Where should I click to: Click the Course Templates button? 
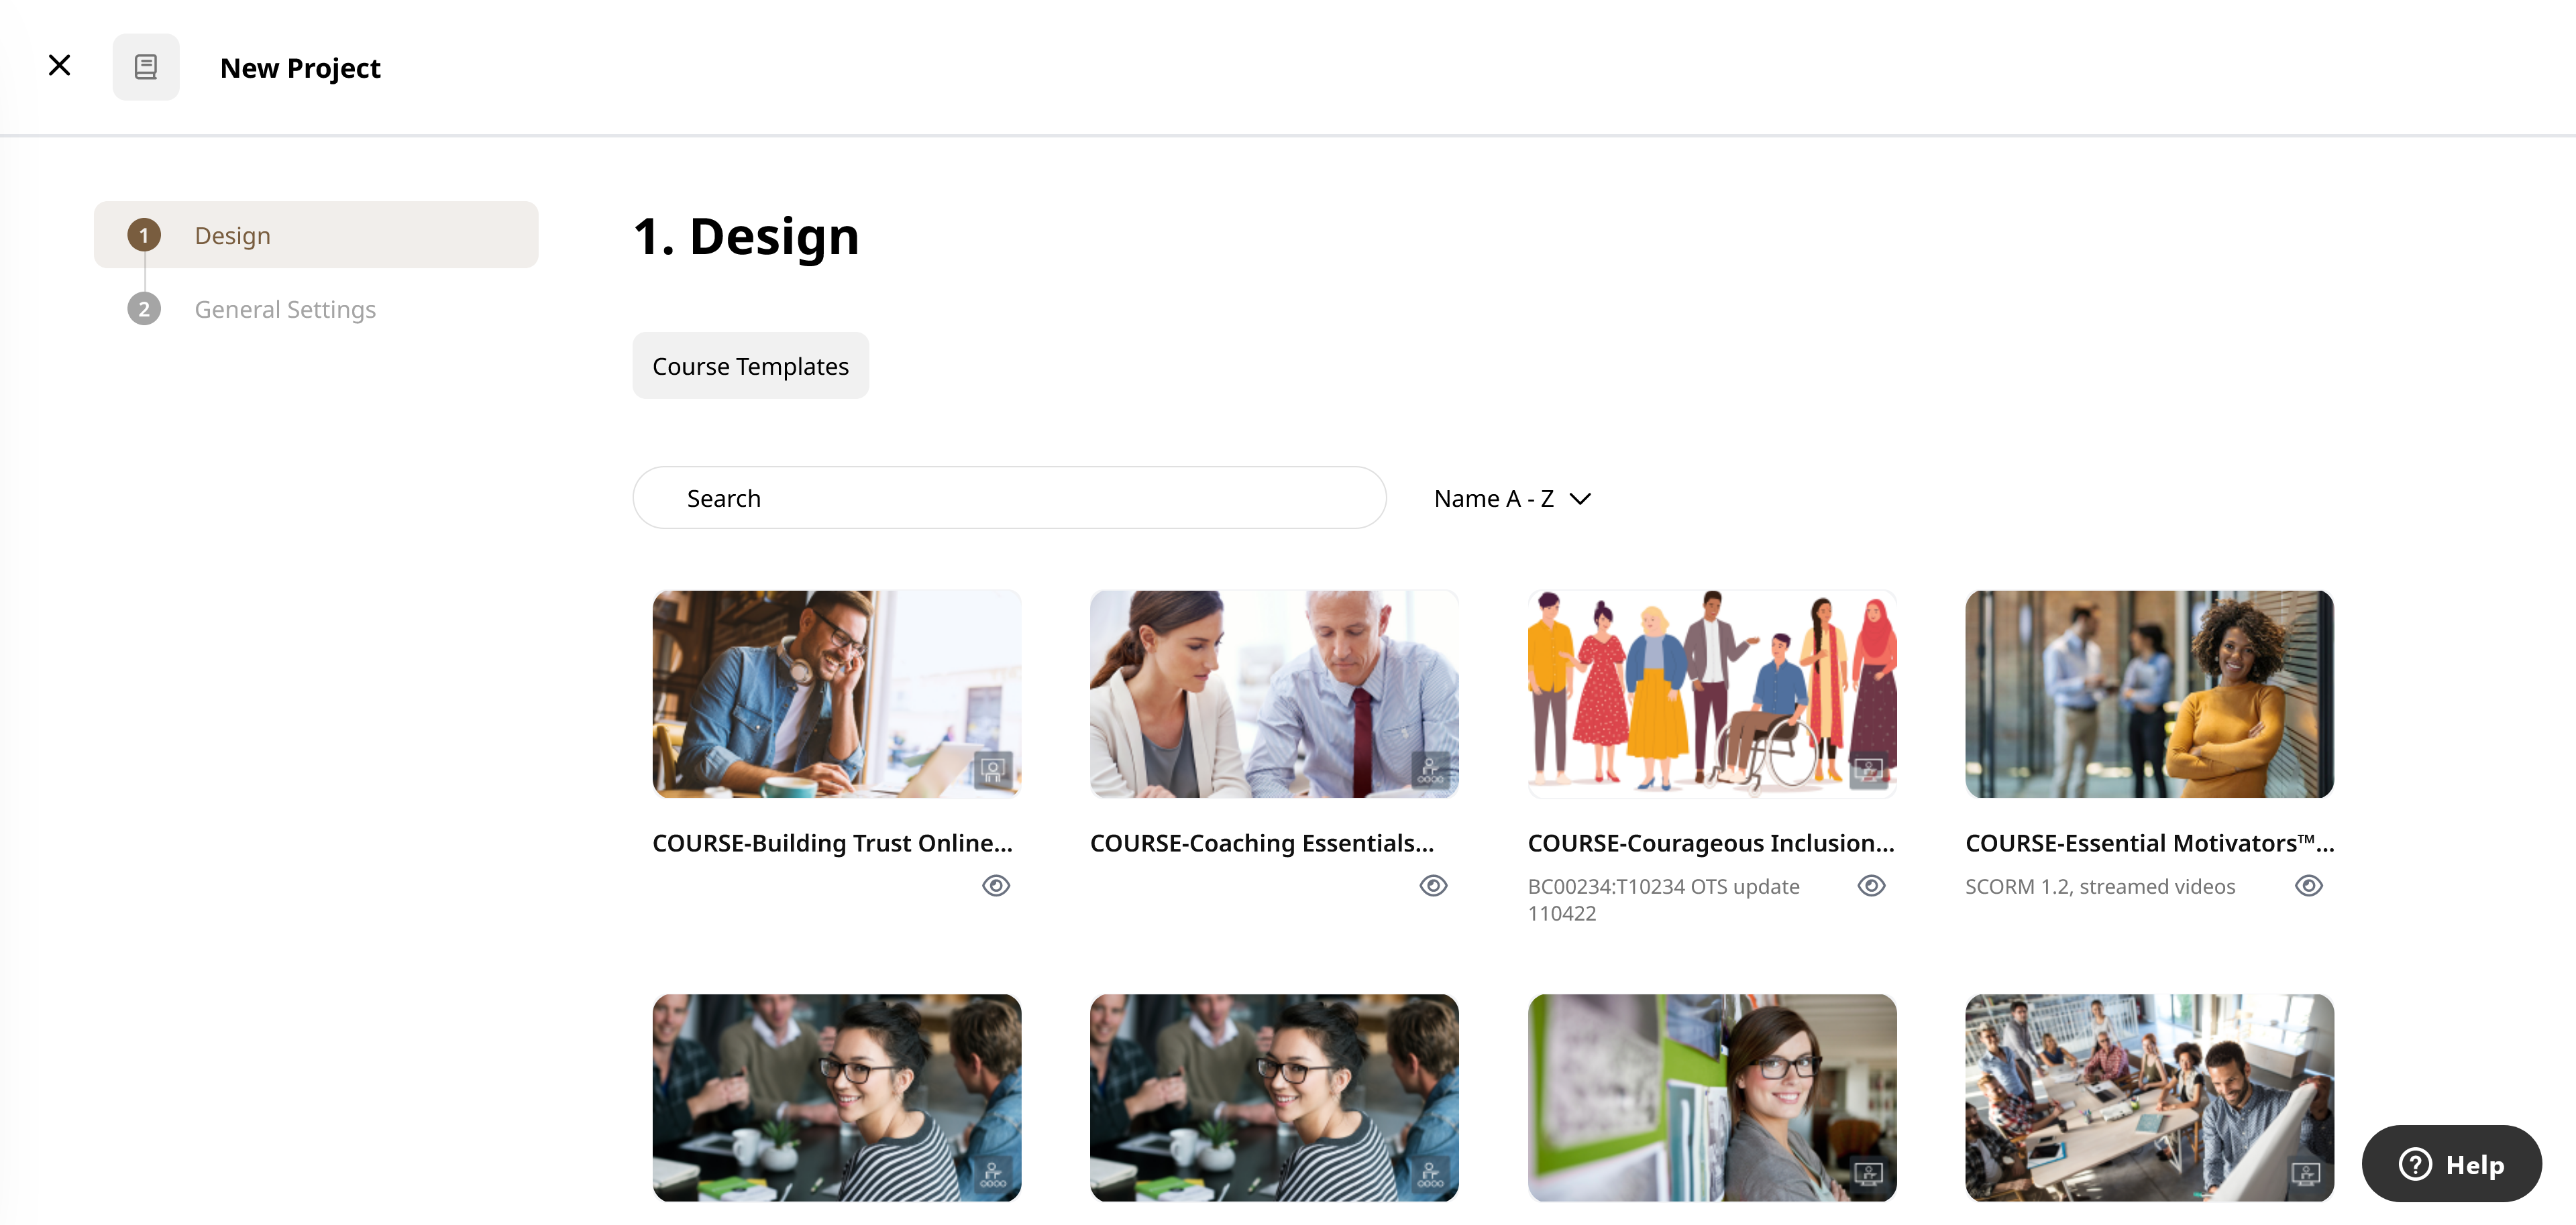[x=750, y=365]
